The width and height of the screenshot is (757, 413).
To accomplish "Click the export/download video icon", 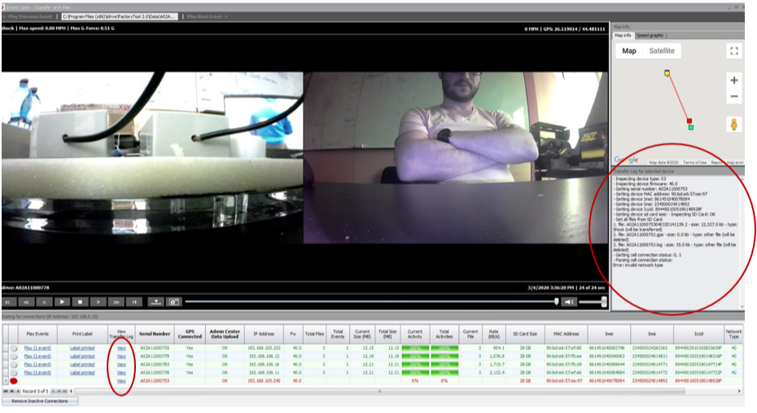I will coord(155,302).
